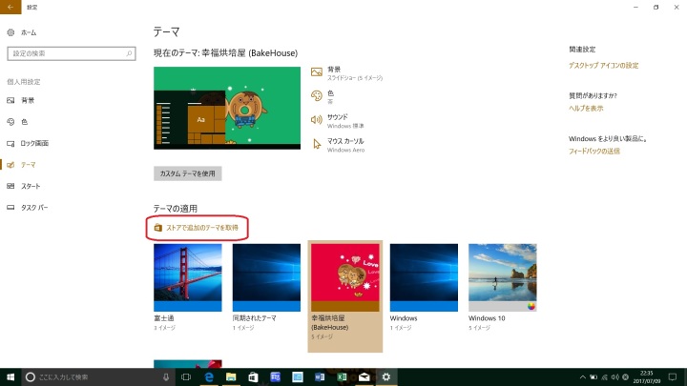687x386 pixels.
Task: Open the Calculator app in the taskbar
Action: coord(275,376)
